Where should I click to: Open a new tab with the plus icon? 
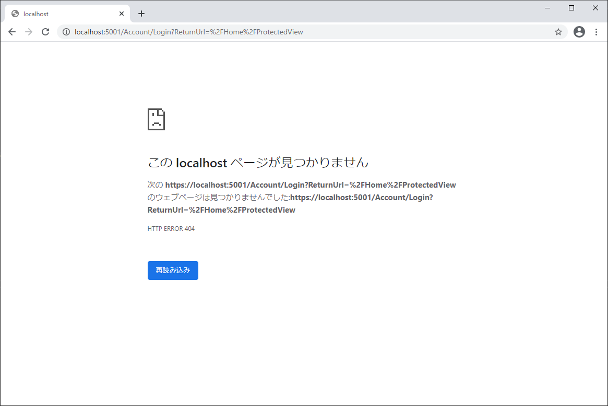[x=141, y=14]
